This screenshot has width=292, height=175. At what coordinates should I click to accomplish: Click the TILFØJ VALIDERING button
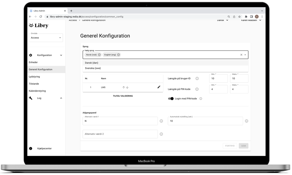[x=123, y=96]
